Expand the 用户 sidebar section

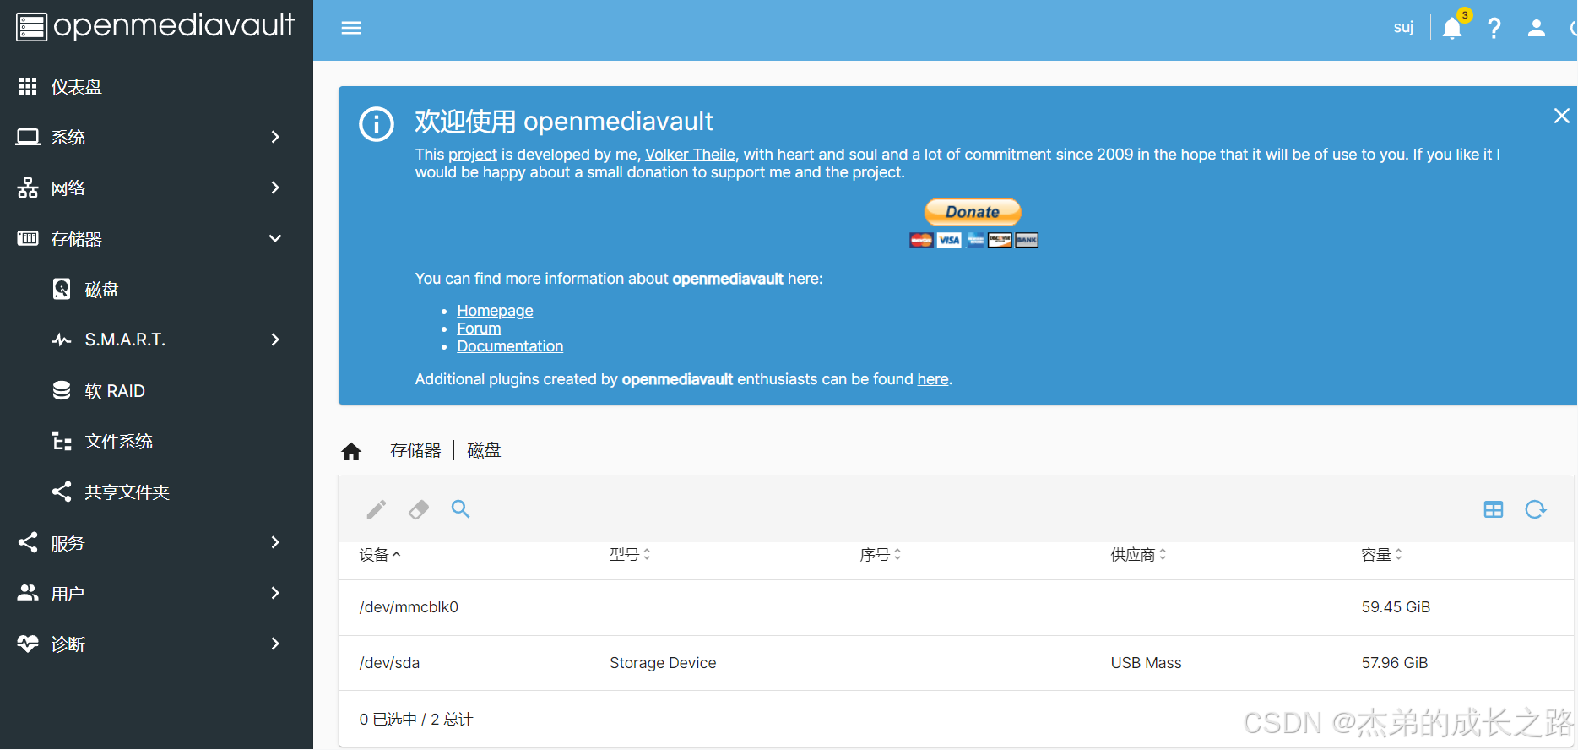click(x=156, y=593)
